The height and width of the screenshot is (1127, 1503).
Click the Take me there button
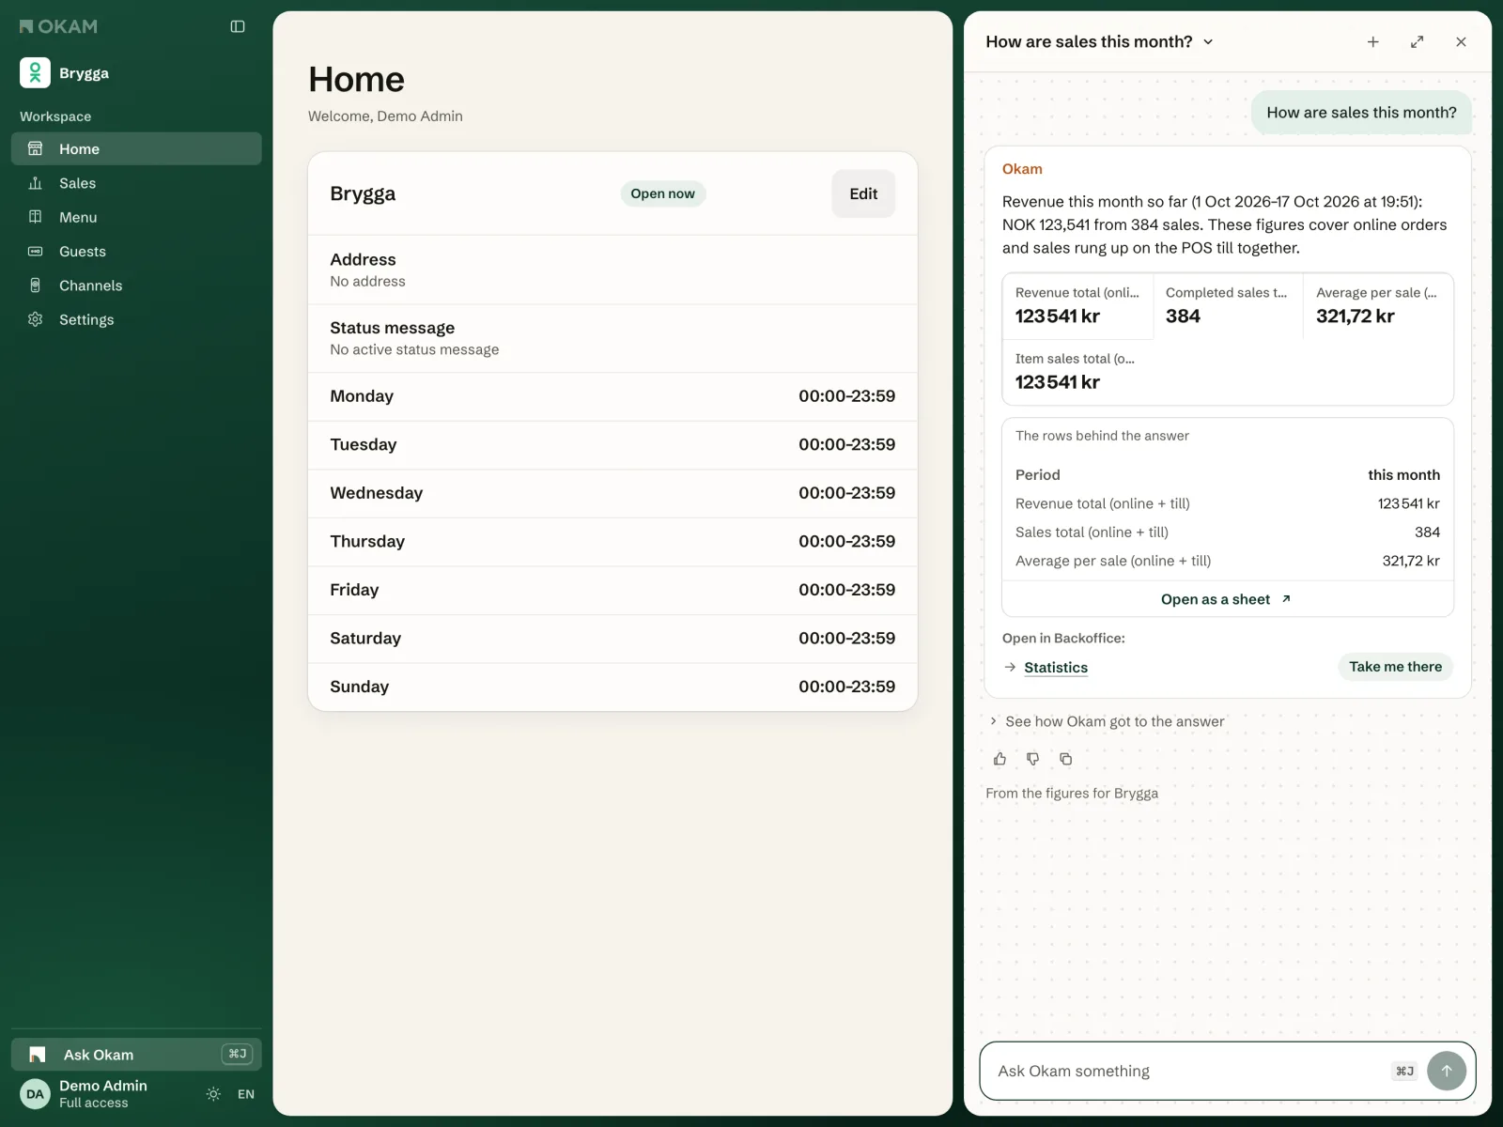[x=1395, y=667]
